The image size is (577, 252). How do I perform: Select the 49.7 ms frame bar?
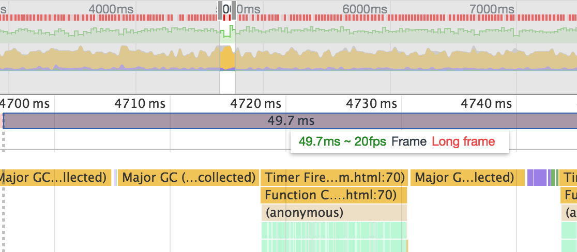(x=291, y=121)
